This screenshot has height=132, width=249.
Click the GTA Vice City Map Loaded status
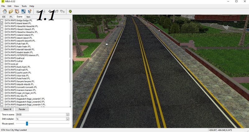coord(14,130)
